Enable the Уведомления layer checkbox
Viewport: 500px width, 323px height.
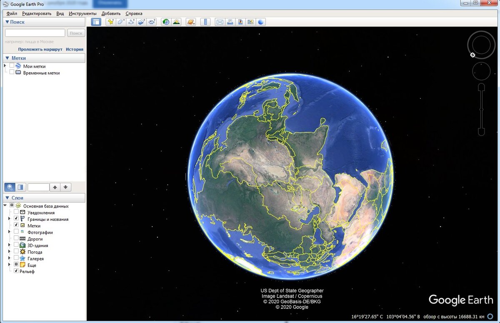(16, 212)
